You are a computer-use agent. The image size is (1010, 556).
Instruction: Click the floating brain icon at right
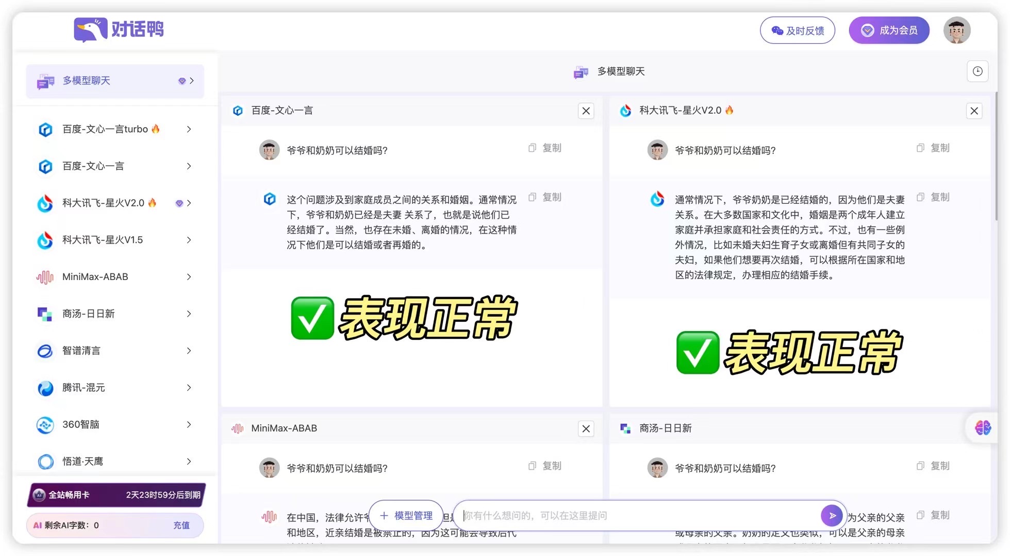983,427
